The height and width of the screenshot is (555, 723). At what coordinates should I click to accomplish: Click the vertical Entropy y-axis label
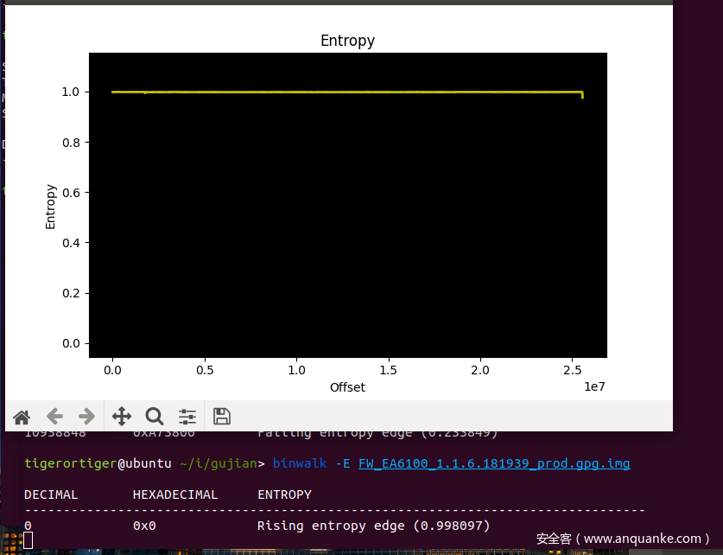(51, 207)
